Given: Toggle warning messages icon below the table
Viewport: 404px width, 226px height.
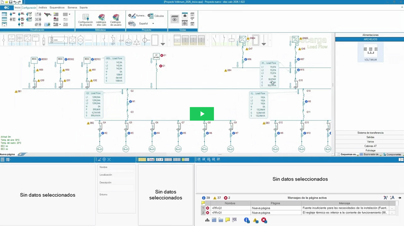Looking at the screenshot, I should [255, 220].
